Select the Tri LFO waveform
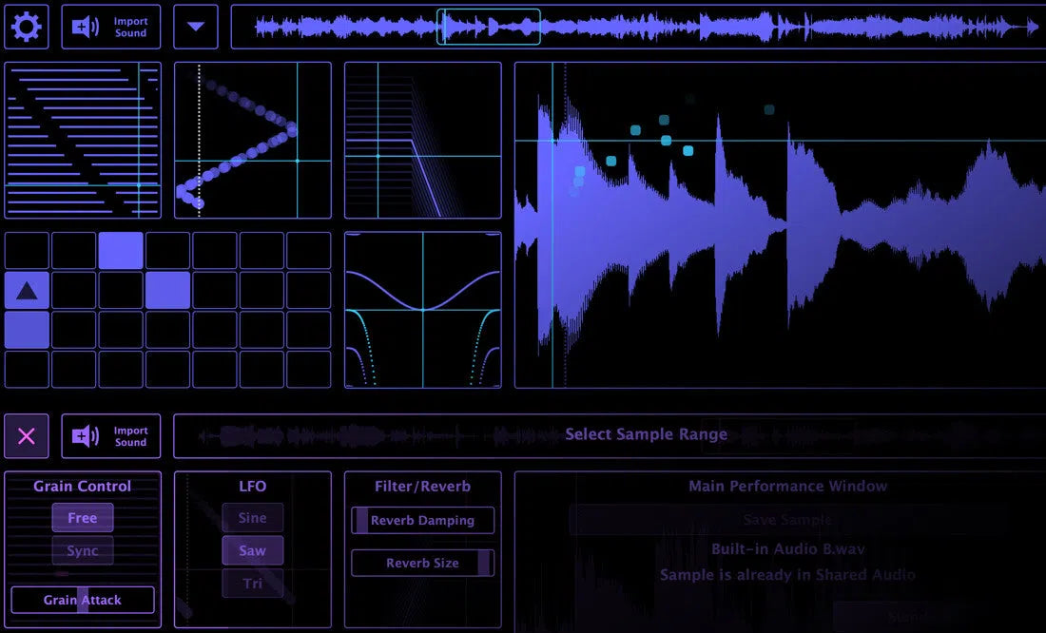The image size is (1046, 633). [x=252, y=584]
